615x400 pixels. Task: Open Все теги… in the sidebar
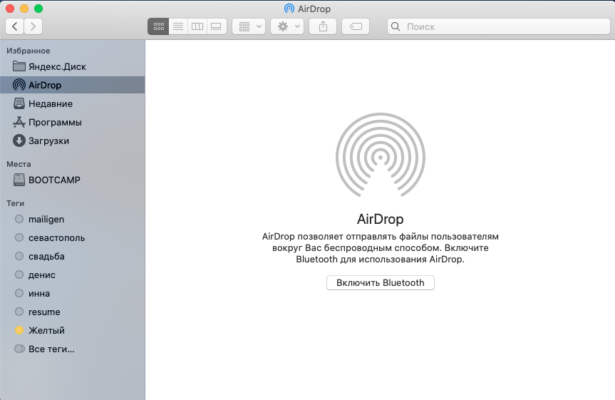(x=51, y=349)
